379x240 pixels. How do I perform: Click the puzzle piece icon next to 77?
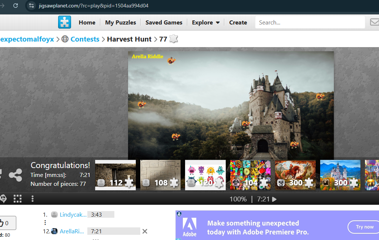point(174,39)
